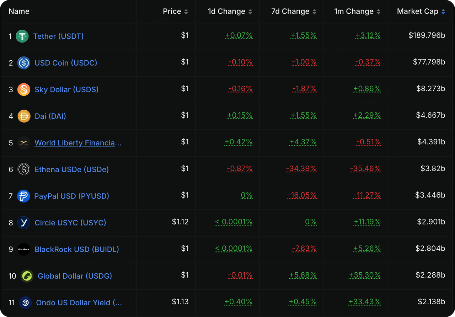Open the World Liberty Financial link
This screenshot has width=455, height=317.
click(x=78, y=143)
